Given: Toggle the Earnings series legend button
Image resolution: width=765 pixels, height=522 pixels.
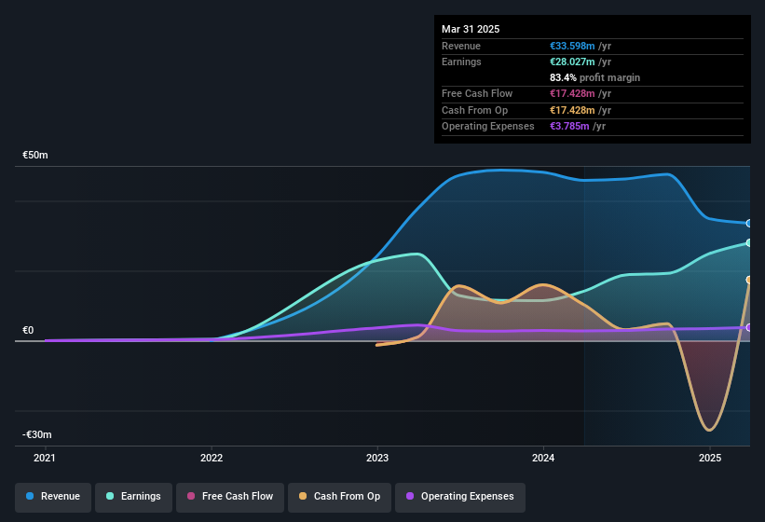Looking at the screenshot, I should [133, 497].
